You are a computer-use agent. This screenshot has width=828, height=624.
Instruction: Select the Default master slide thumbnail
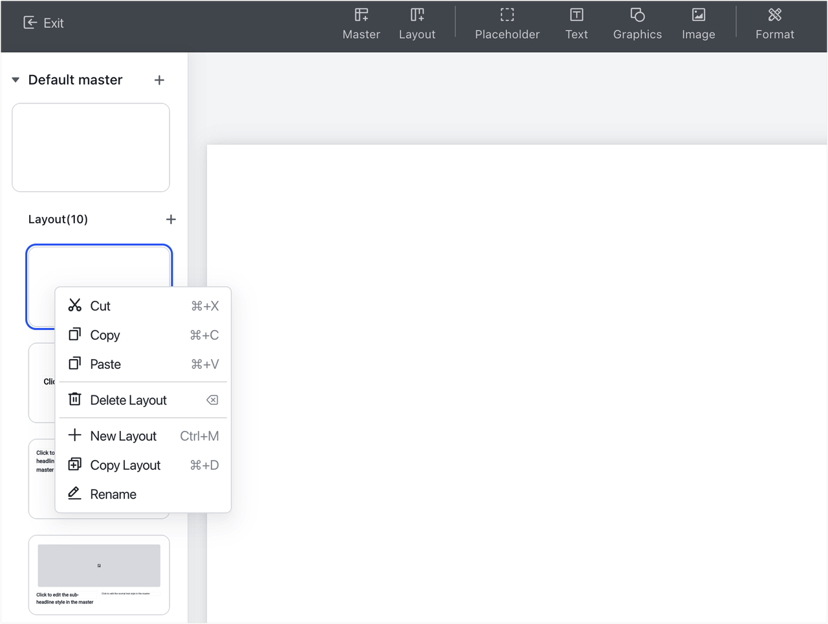click(x=91, y=148)
